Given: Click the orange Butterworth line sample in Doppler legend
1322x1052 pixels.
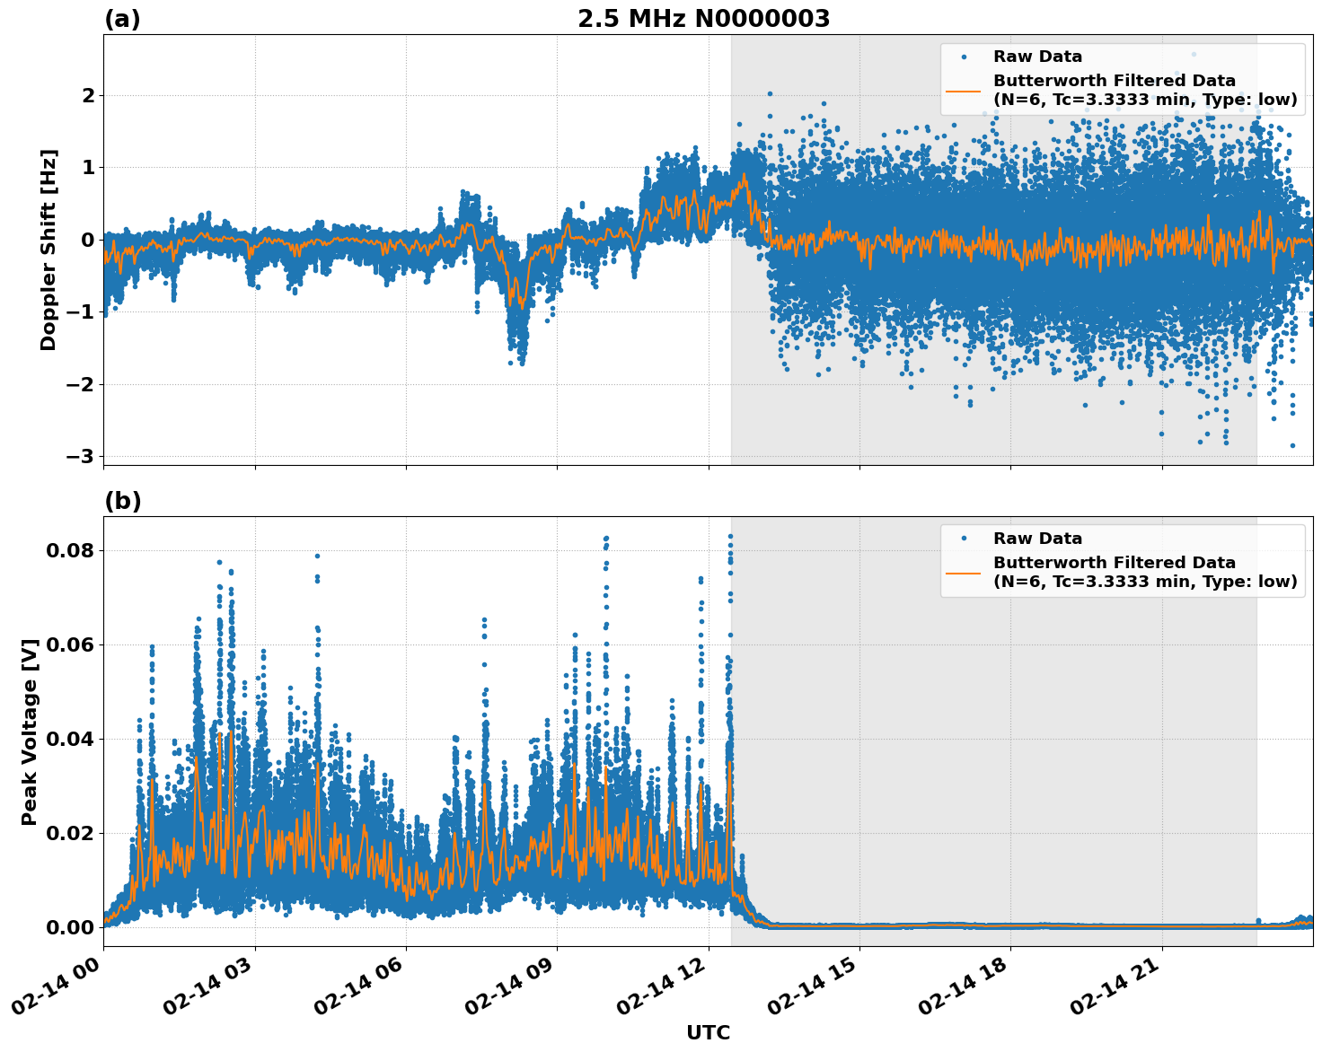Looking at the screenshot, I should click(x=964, y=91).
